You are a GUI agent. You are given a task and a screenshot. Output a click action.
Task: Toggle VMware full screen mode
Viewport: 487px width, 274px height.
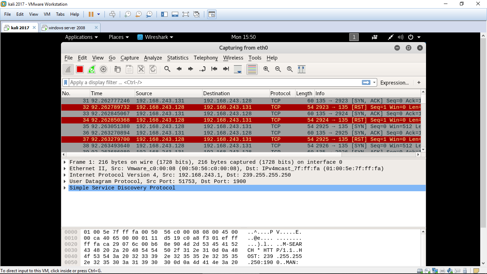click(x=185, y=14)
